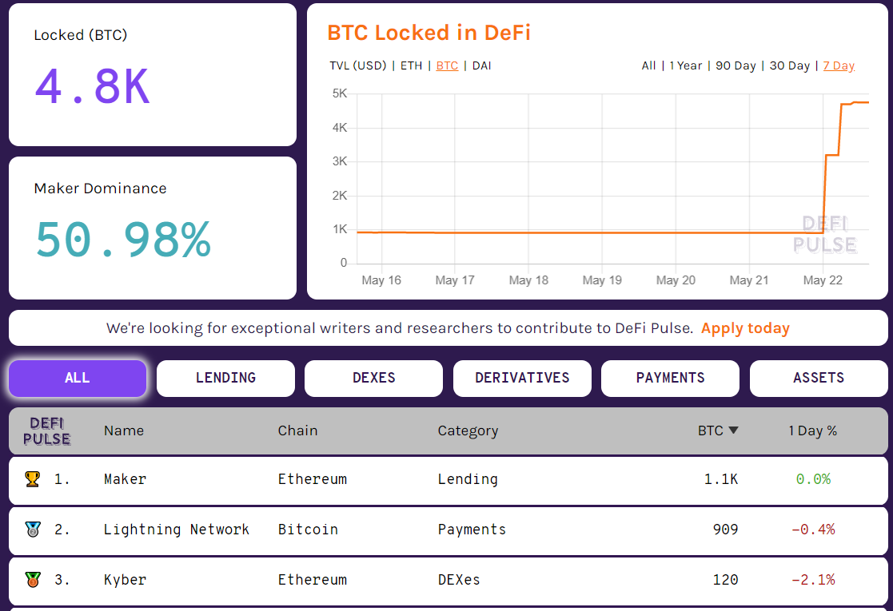
Task: Click the gold trophy icon beside Maker
Action: click(32, 479)
